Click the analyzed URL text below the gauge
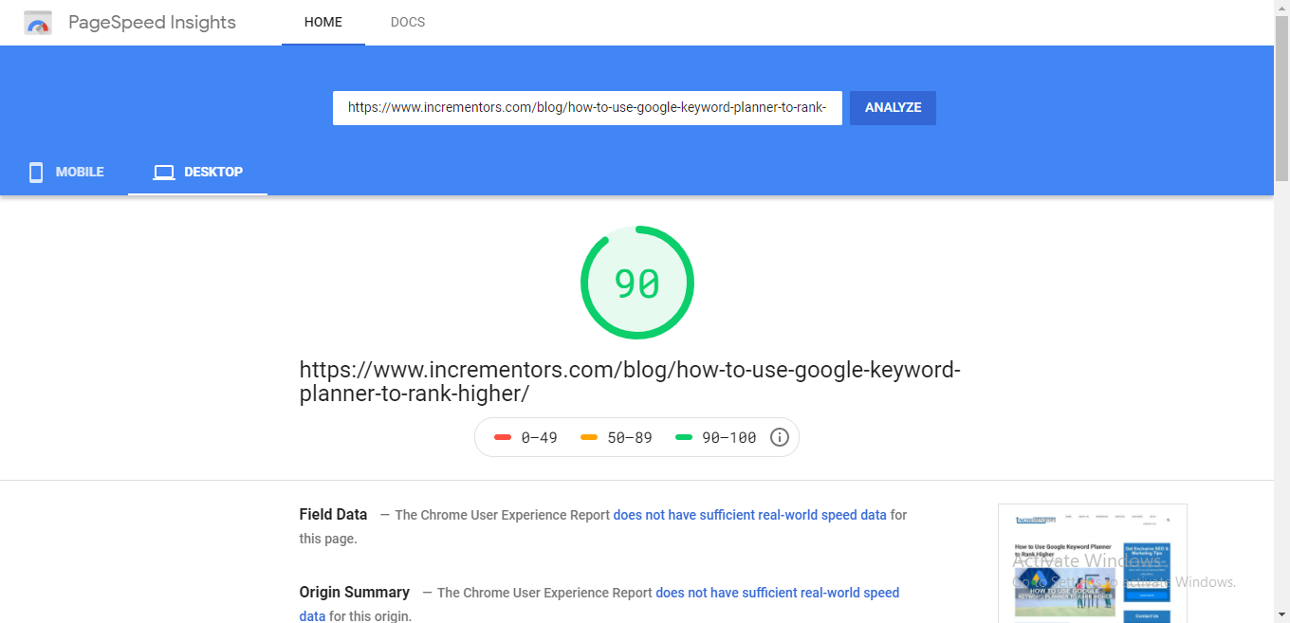 (629, 380)
